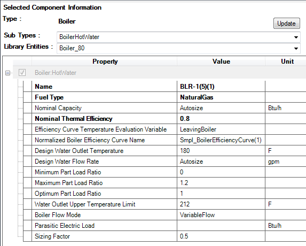Screen dimensions: 306x246
Task: Open the Sub Types dropdown arrow
Action: point(296,37)
